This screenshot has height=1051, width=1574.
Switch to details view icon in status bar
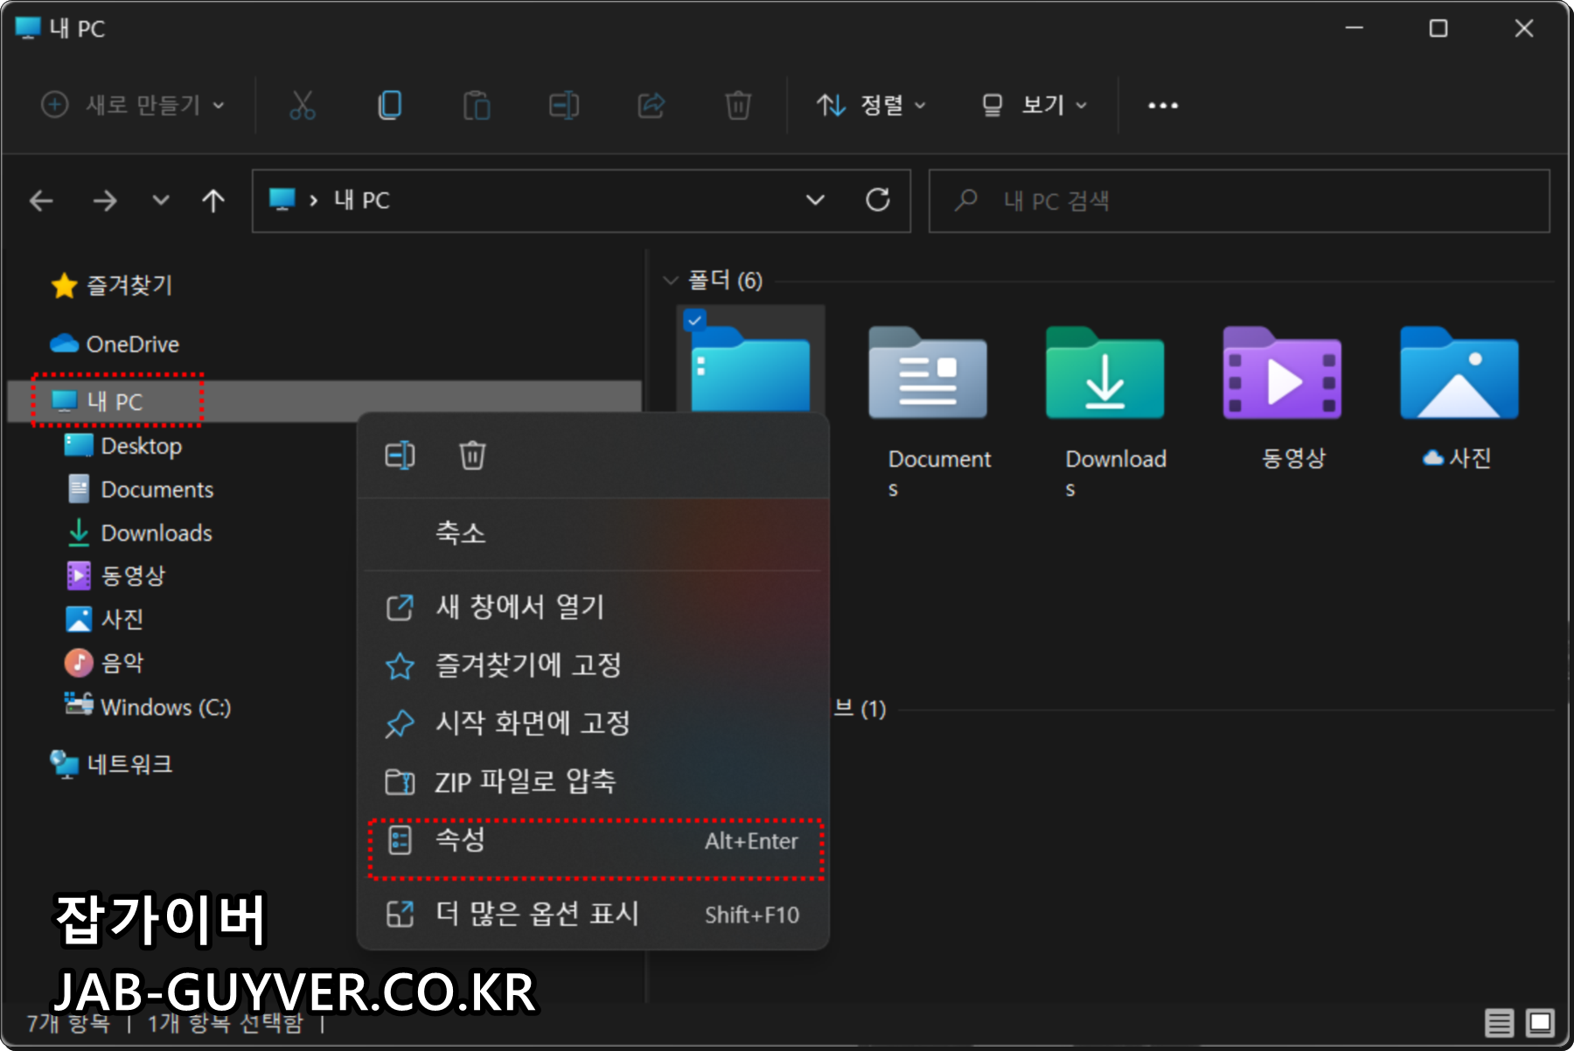click(1499, 1022)
